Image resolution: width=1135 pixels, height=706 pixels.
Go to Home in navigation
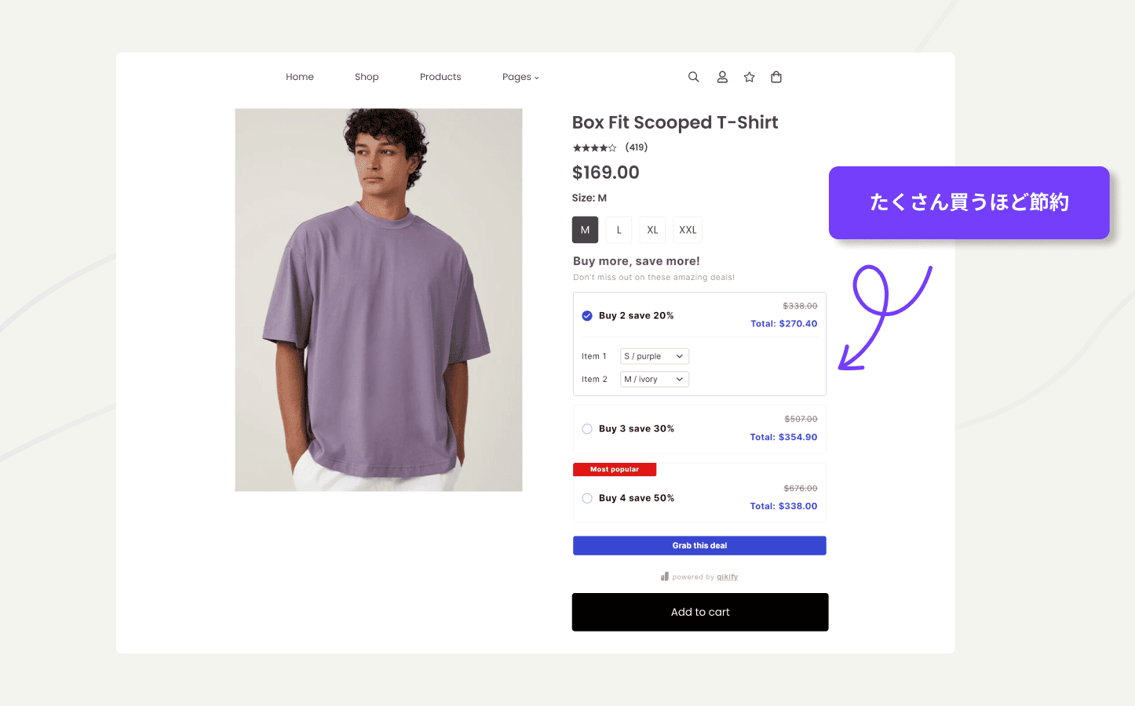pos(300,77)
